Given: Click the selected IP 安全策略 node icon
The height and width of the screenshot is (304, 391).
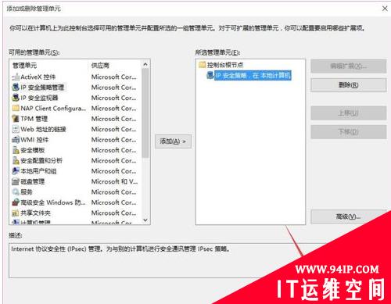Looking at the screenshot, I should point(210,75).
